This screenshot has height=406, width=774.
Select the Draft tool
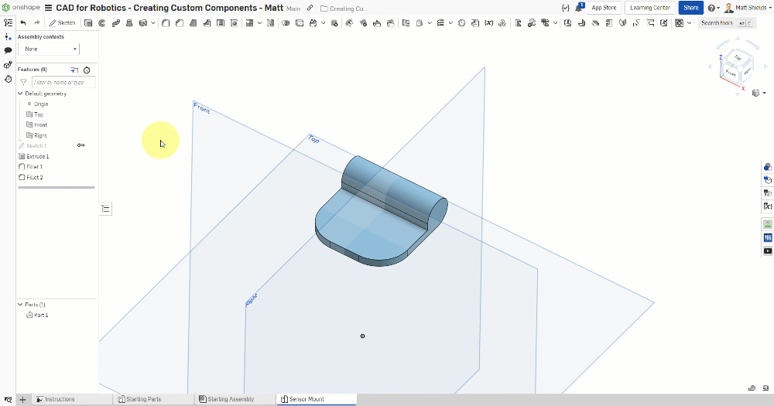pyautogui.click(x=193, y=23)
